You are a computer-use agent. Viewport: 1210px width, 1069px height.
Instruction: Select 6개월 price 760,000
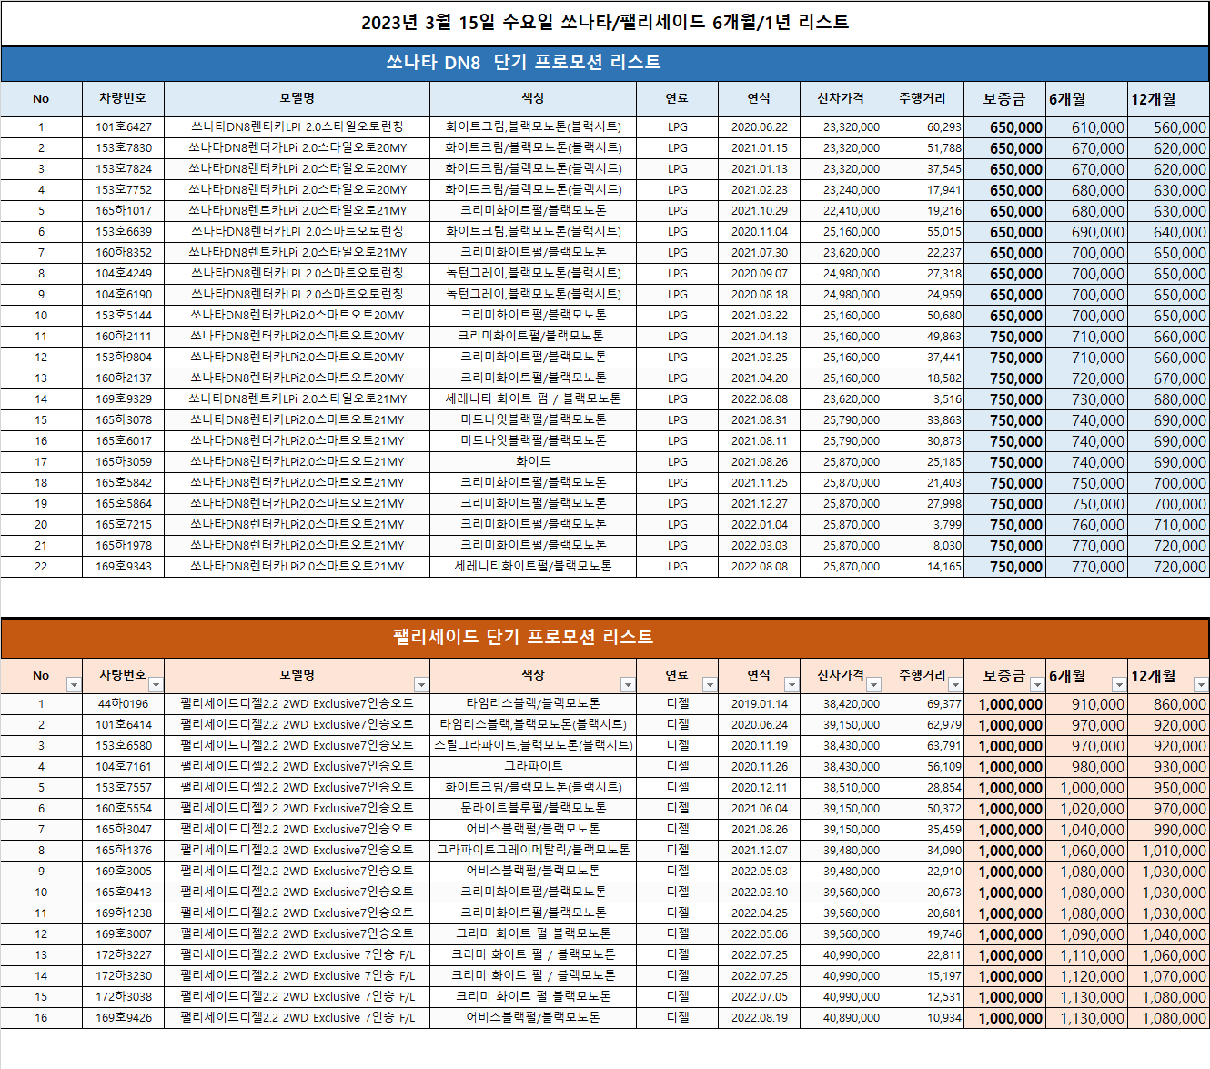pos(1086,525)
